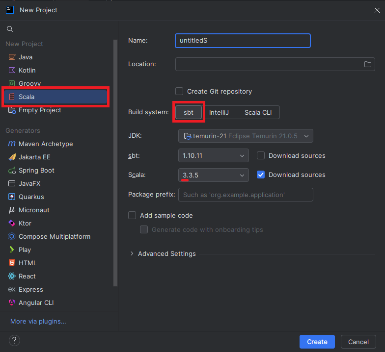Screen dimensions: 385x352
Task: Browse for location with folder icon
Action: (x=367, y=64)
